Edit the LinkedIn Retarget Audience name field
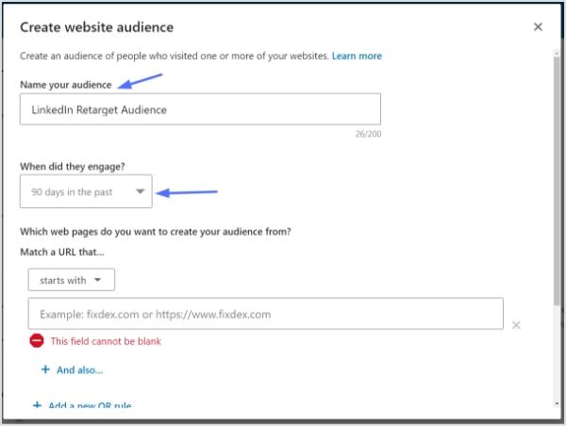 (x=200, y=109)
